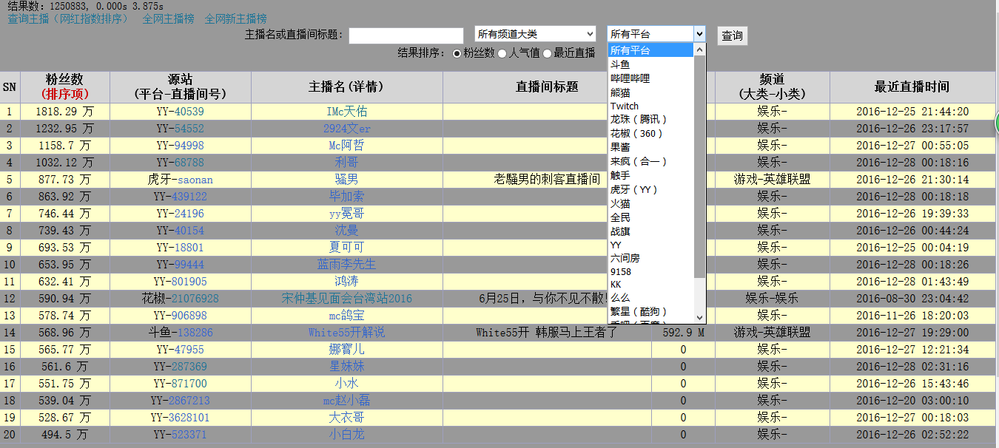
Task: Open the 全网主播榜 link
Action: pyautogui.click(x=168, y=18)
